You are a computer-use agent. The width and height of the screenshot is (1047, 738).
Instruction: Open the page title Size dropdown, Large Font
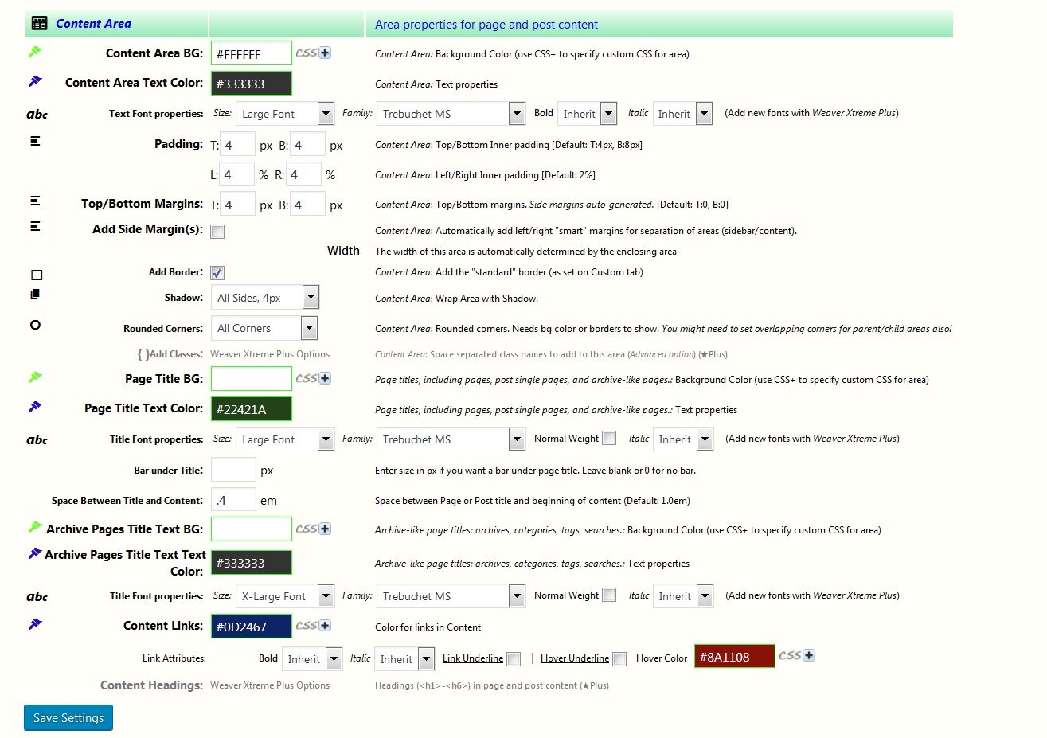point(286,439)
